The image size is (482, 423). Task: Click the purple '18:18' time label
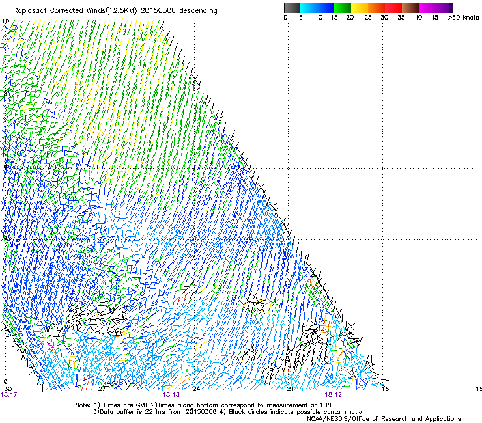pos(171,395)
